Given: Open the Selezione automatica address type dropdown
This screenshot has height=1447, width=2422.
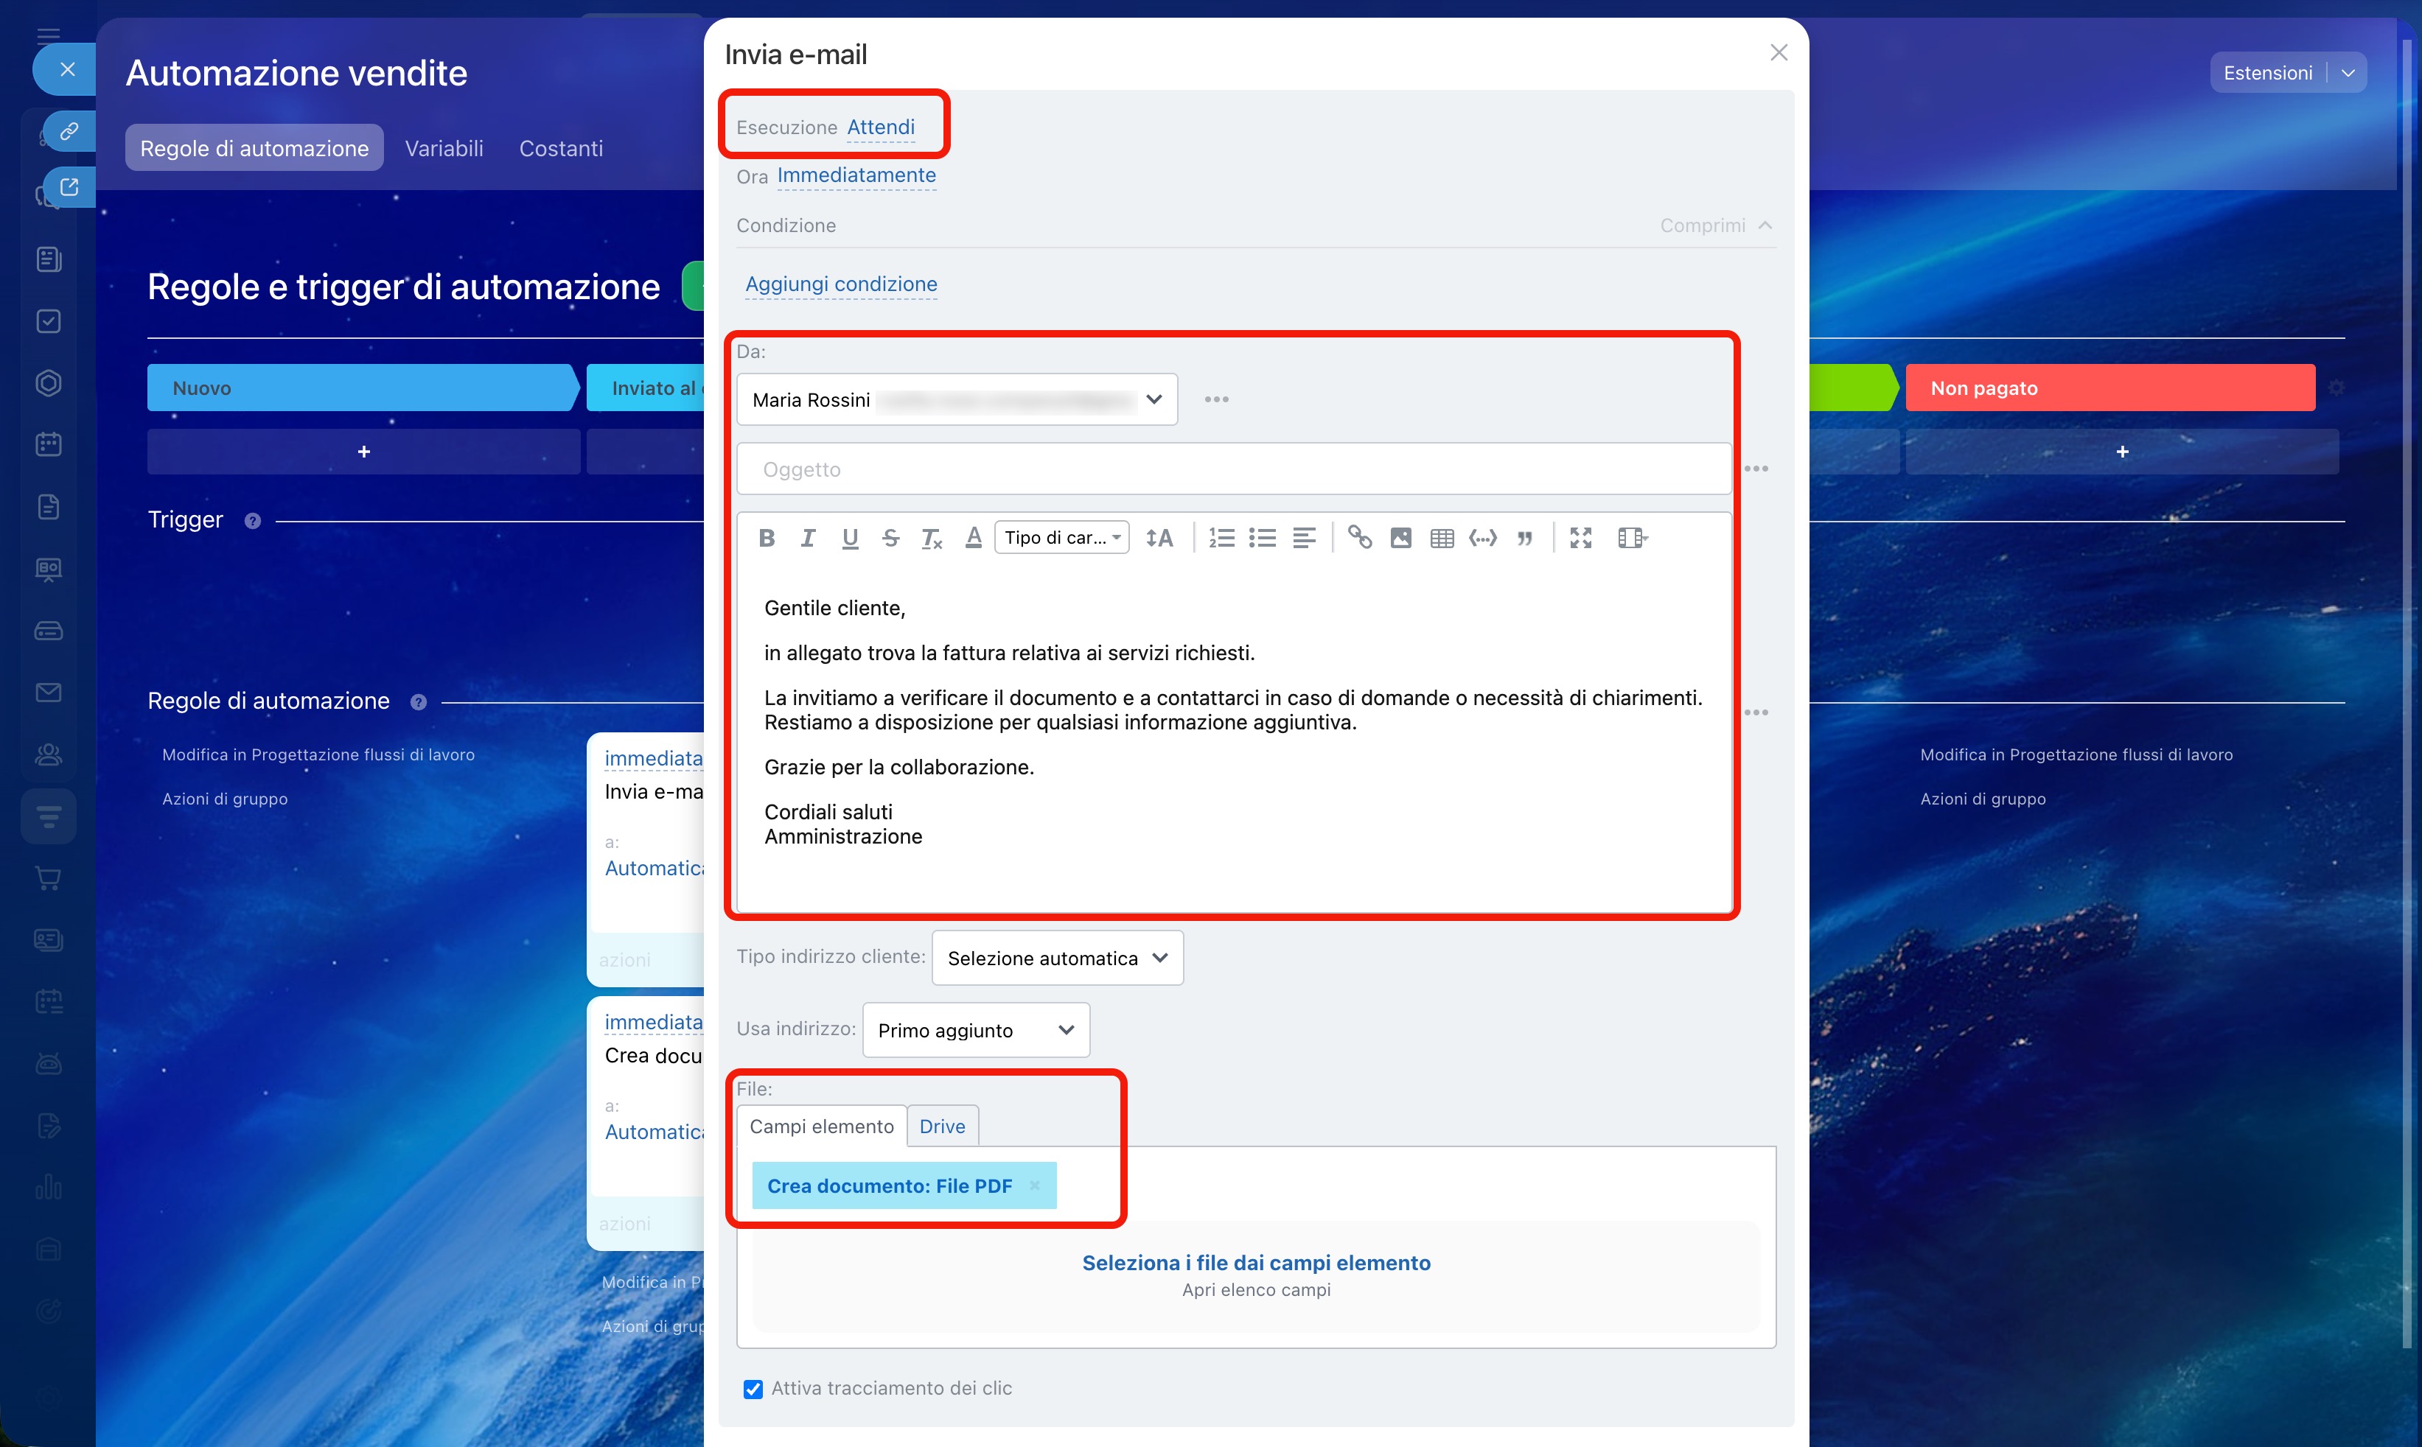Looking at the screenshot, I should point(1058,959).
